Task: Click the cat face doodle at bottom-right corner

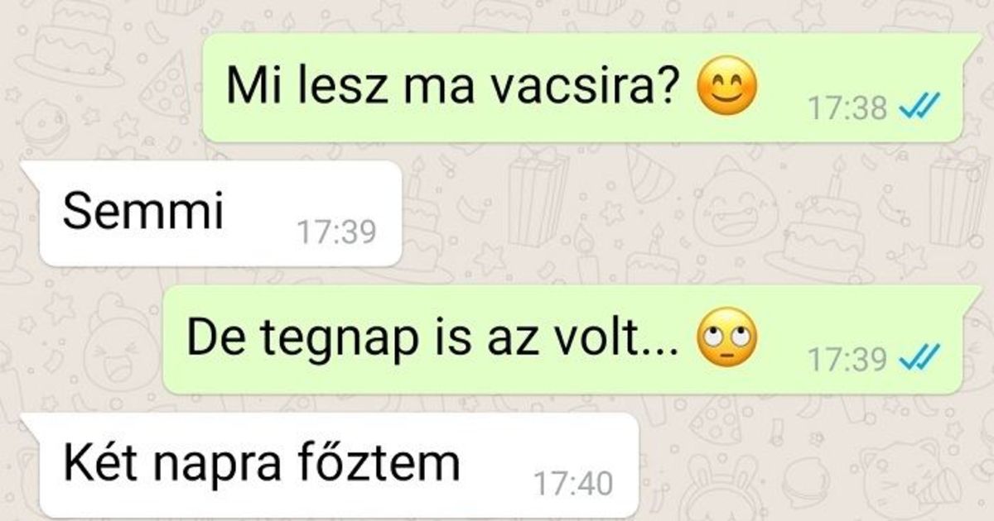Action: click(953, 488)
